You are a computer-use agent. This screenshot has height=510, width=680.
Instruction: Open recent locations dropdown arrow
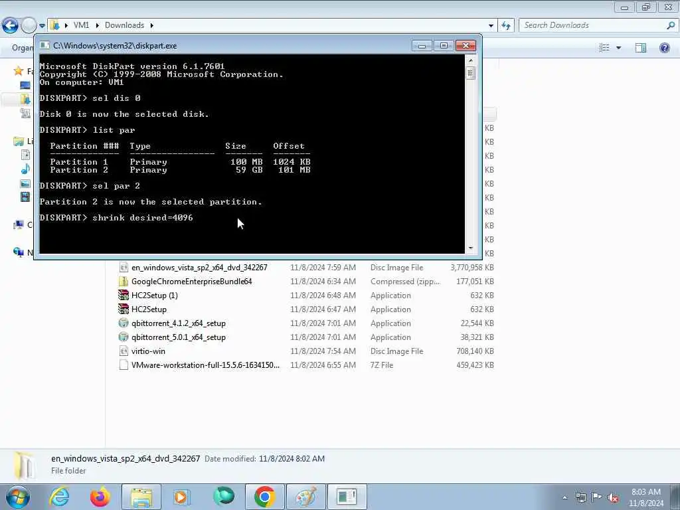[42, 26]
